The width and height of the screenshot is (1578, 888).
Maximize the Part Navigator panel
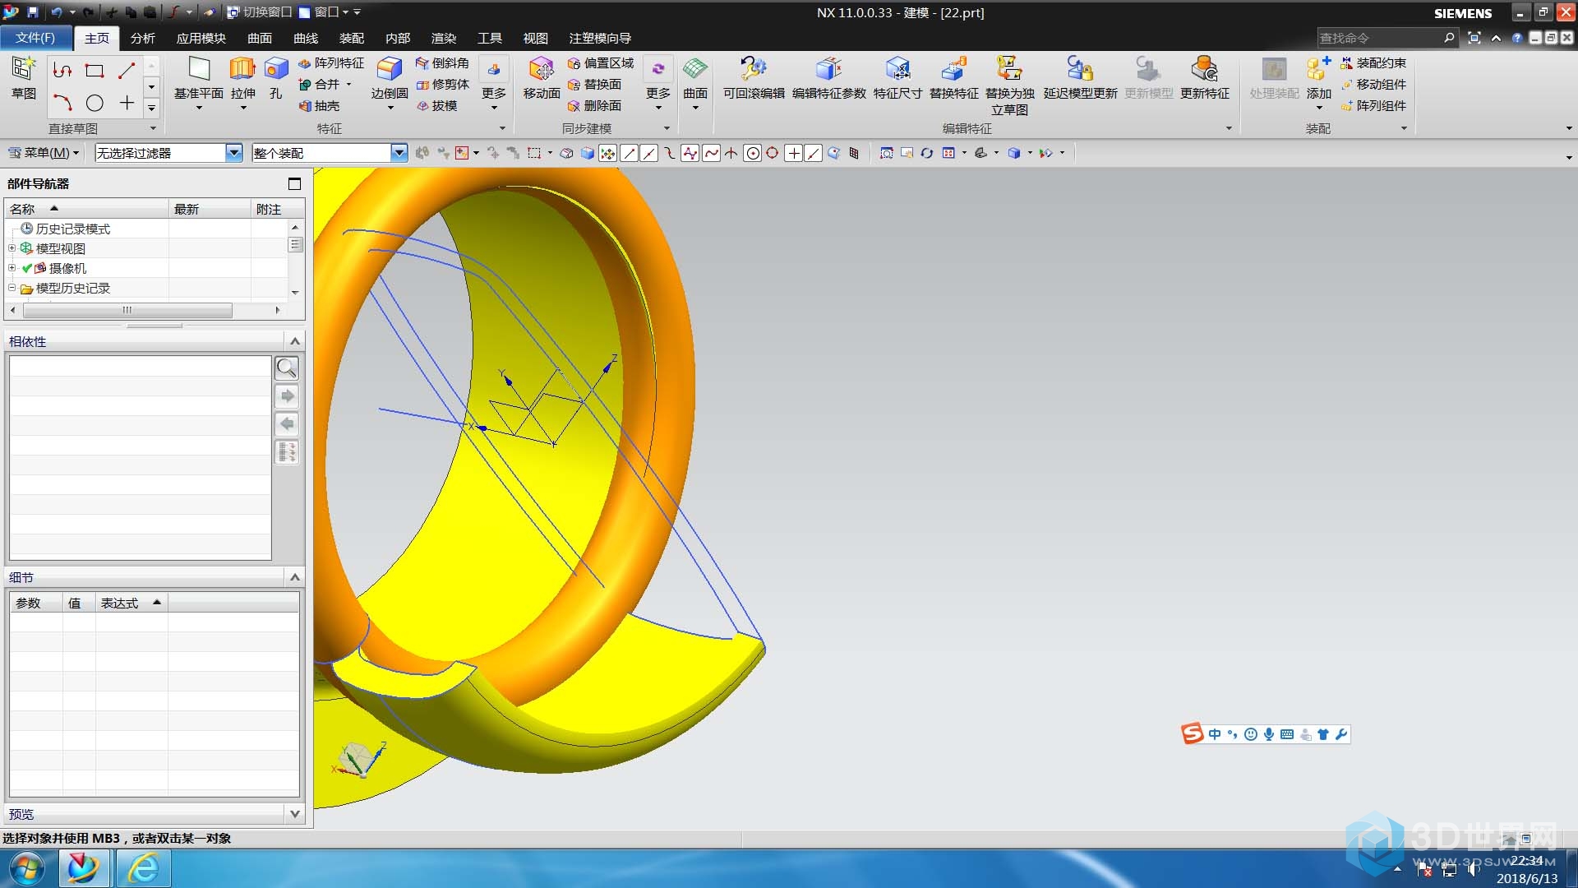(x=294, y=183)
